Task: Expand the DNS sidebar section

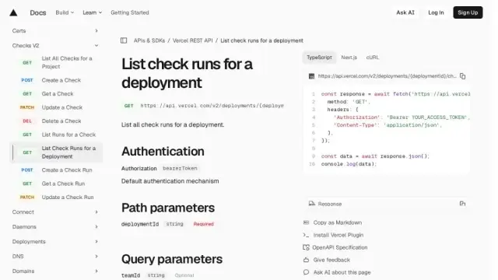Action: pyautogui.click(x=55, y=256)
